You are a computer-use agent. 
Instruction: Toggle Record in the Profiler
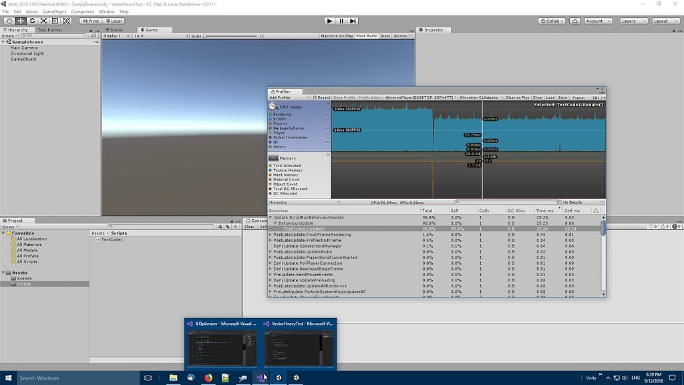coord(323,96)
